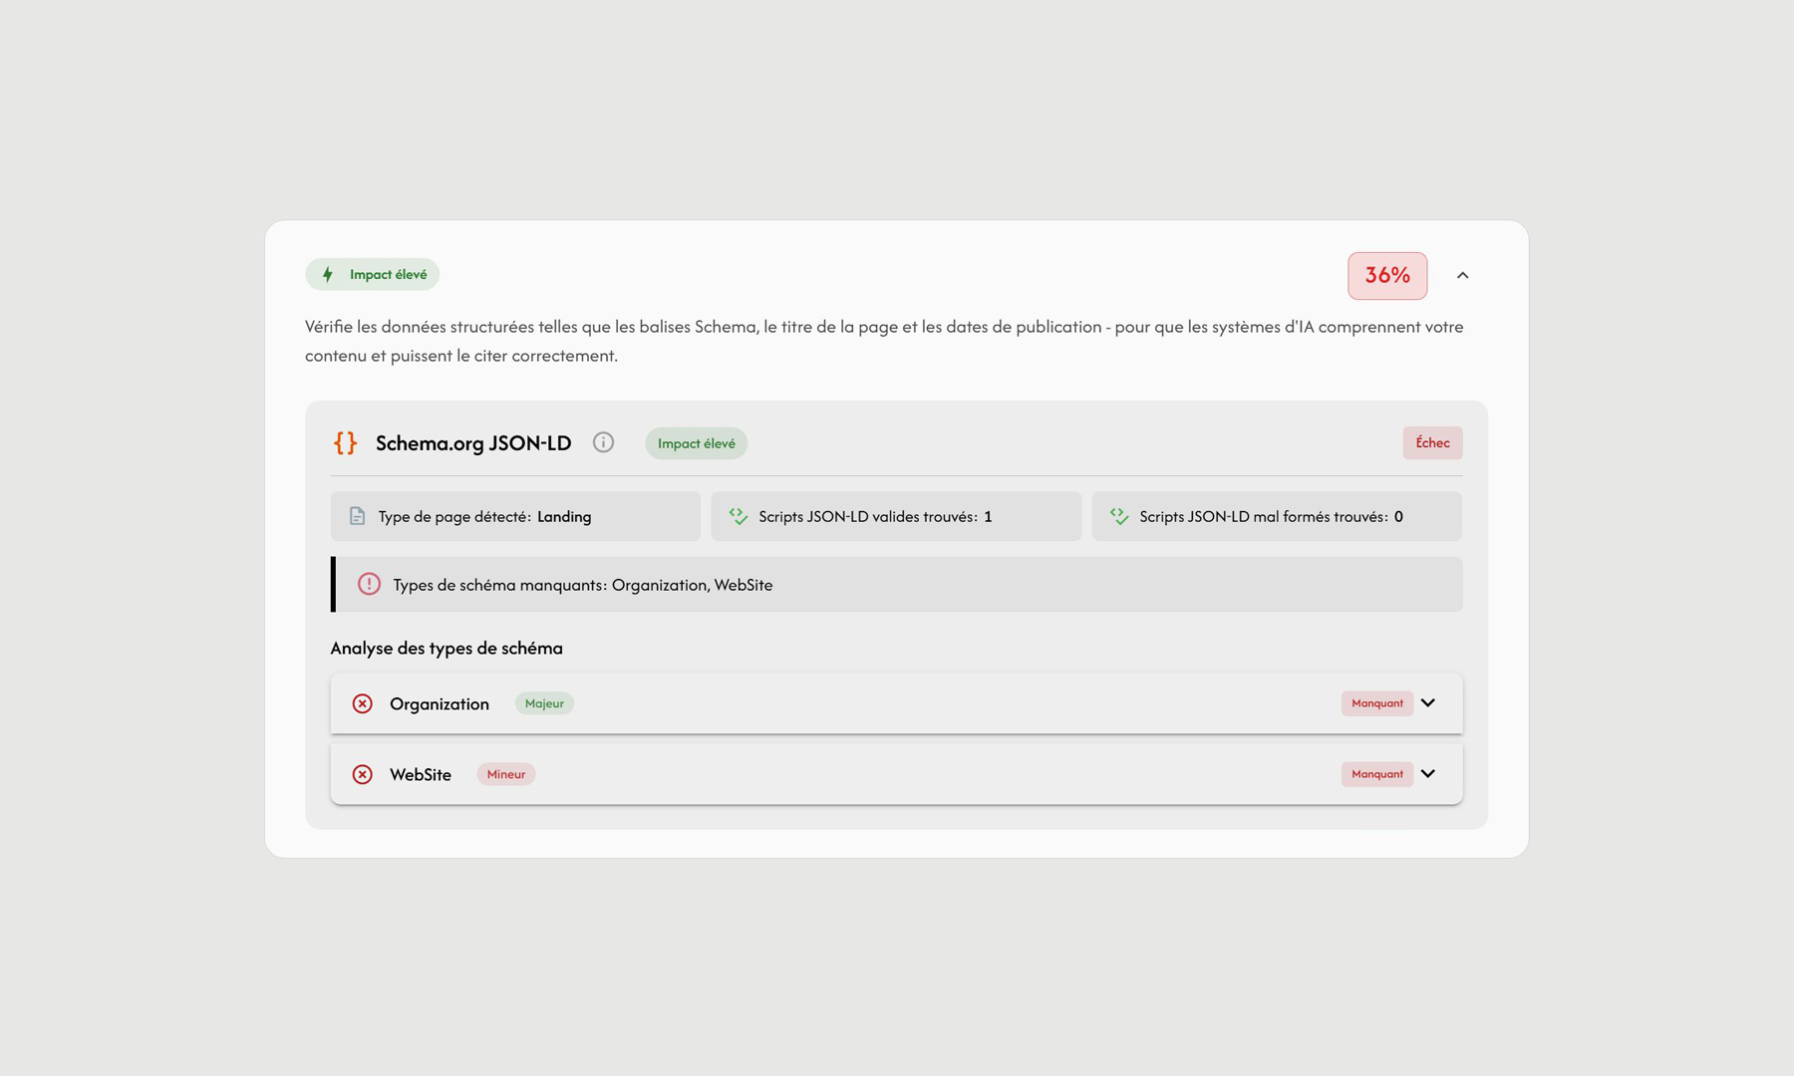This screenshot has height=1076, width=1794.
Task: Click the red X icon next to WebSite
Action: point(363,774)
